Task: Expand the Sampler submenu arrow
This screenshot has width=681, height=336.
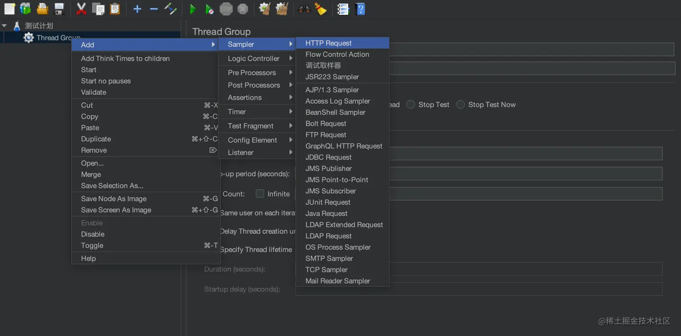Action: pos(291,44)
